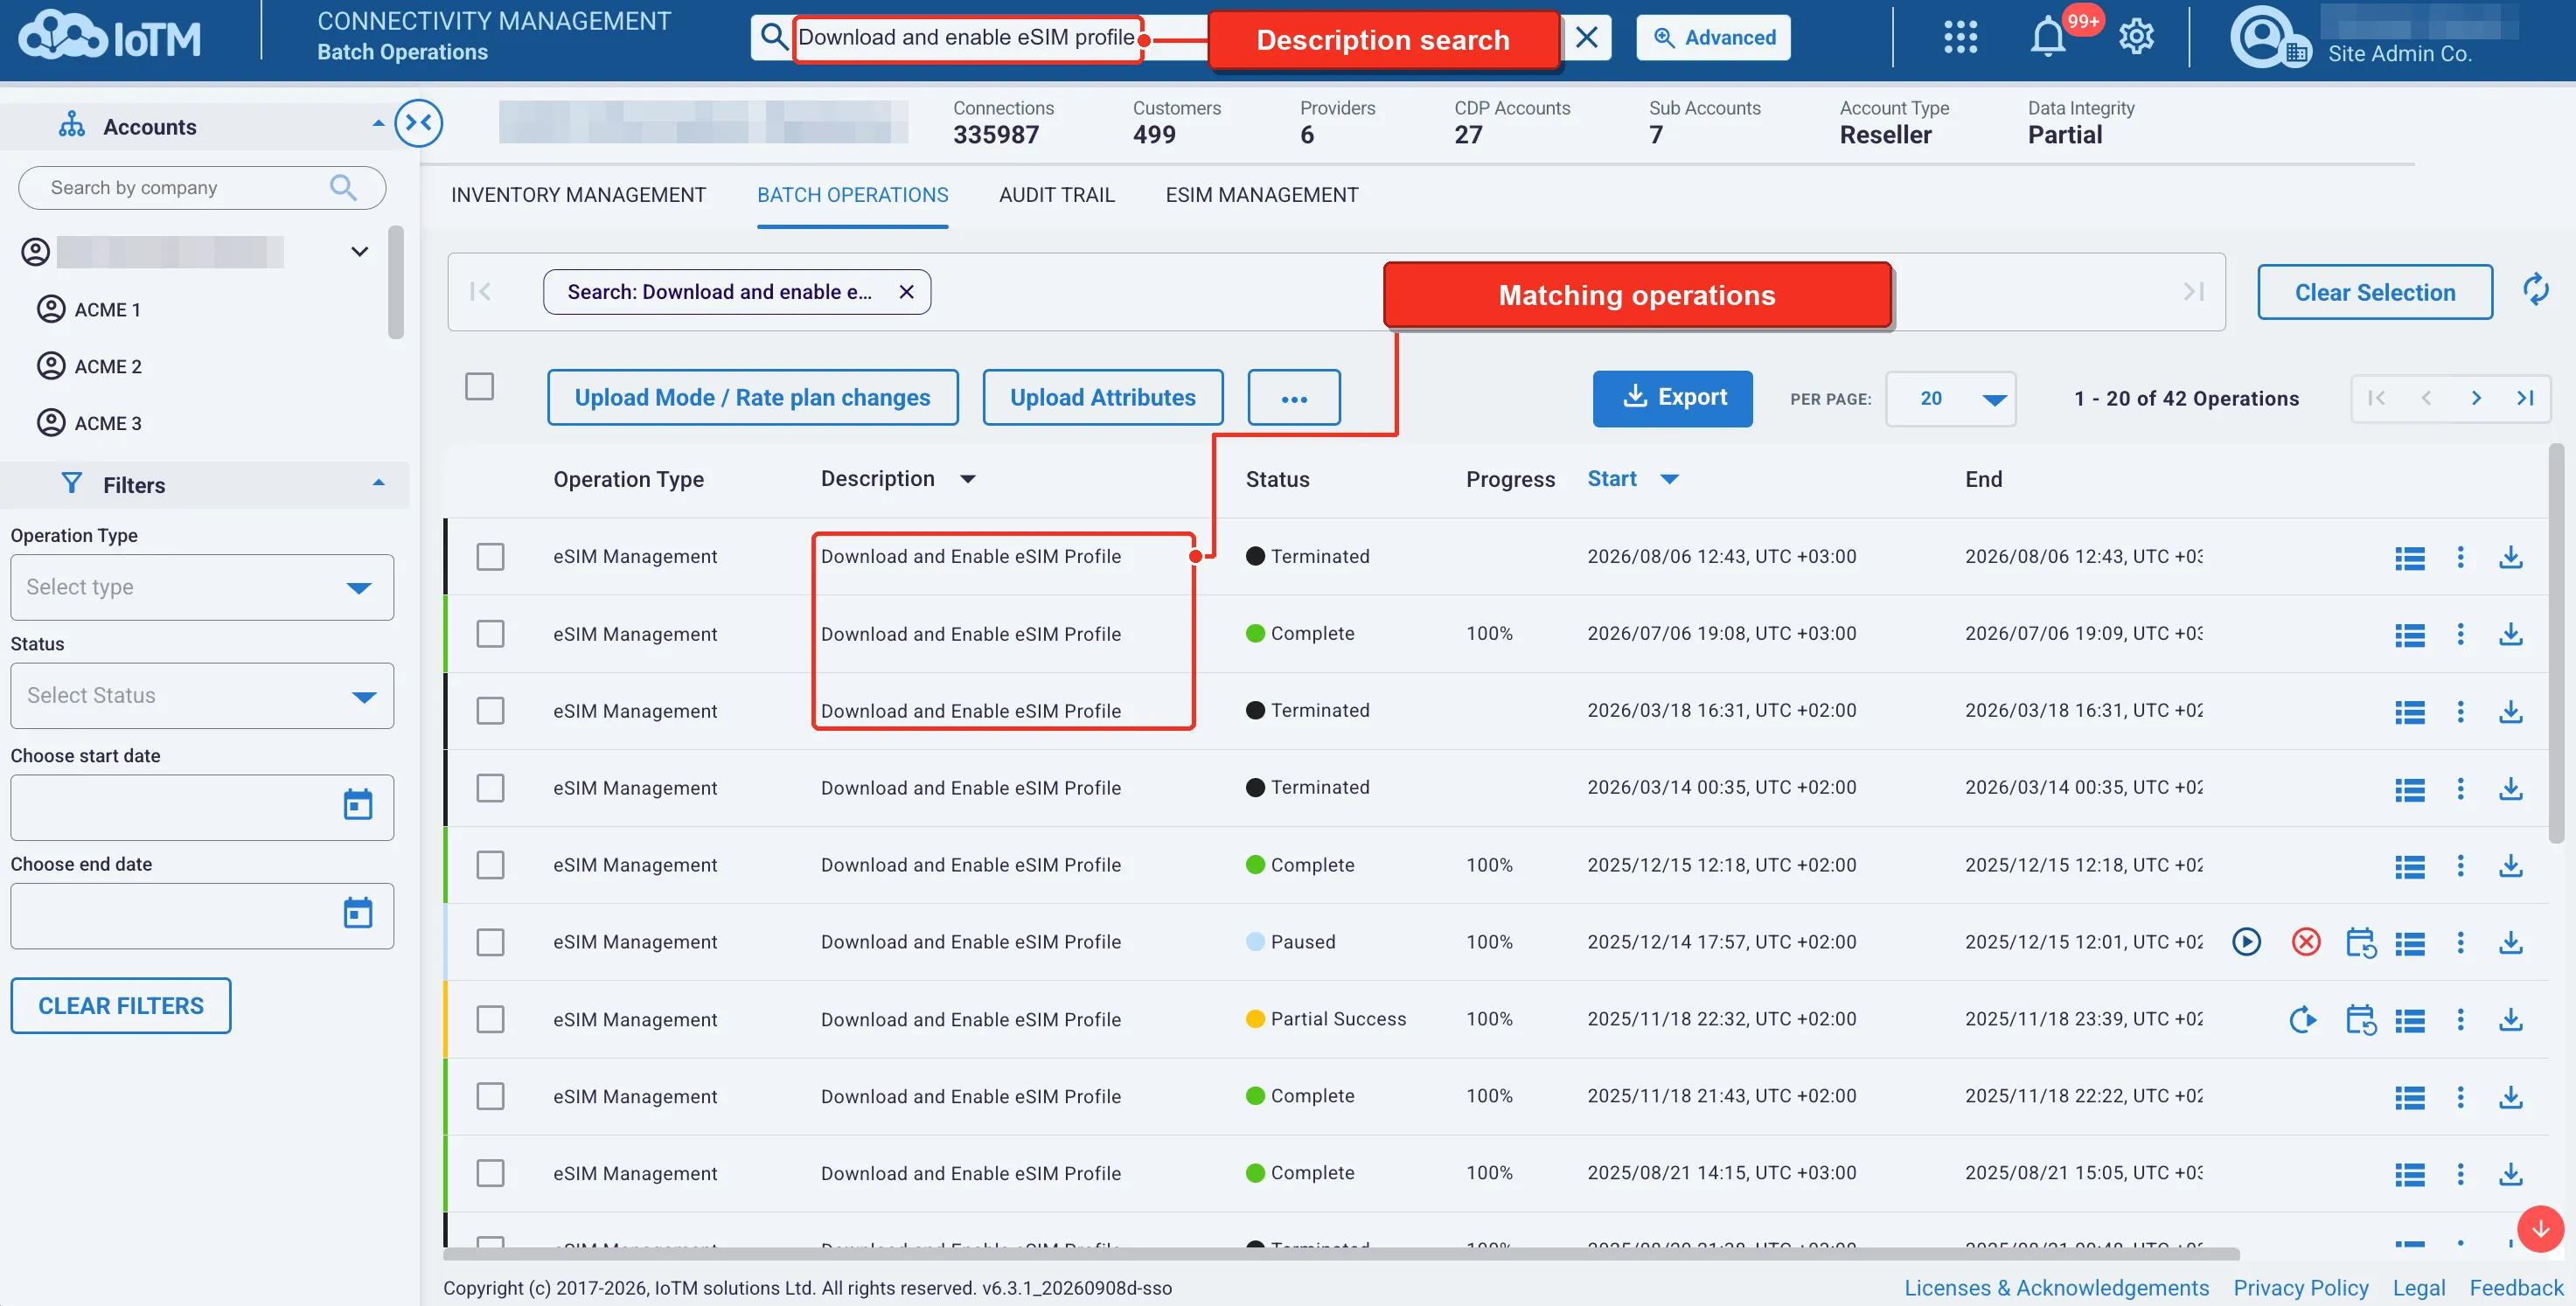Clear the top search field with X
Screen dimensions: 2576x1306
point(1587,38)
